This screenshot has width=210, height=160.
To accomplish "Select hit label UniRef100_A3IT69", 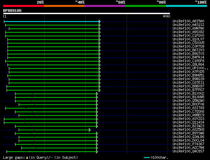I will coord(188,108).
